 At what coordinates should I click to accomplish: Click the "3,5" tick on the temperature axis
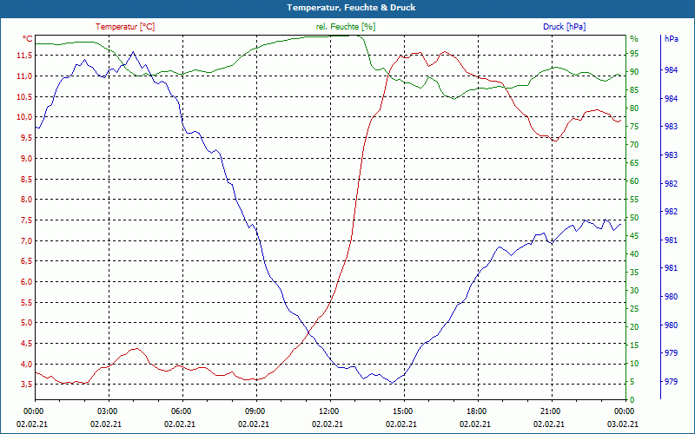(26, 384)
